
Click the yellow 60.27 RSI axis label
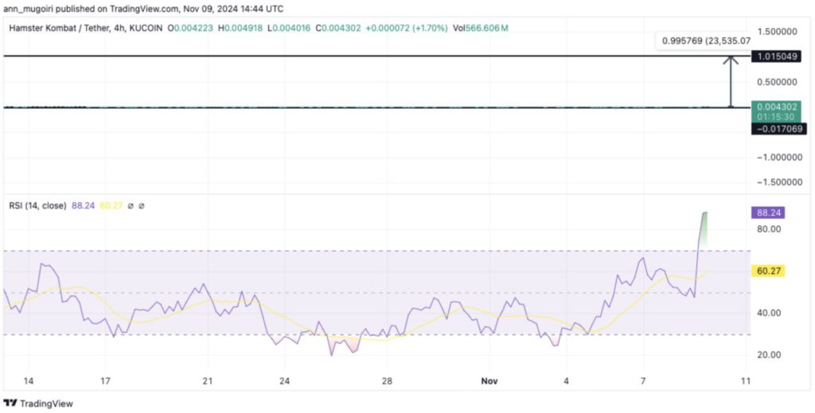pyautogui.click(x=768, y=271)
